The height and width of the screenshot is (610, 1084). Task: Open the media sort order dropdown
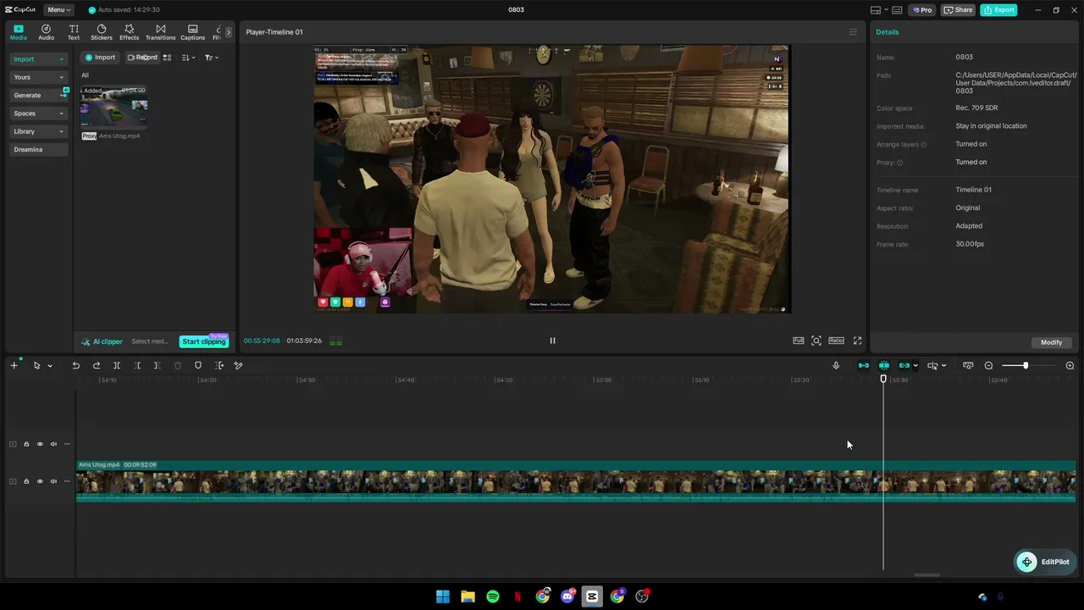[x=189, y=58]
